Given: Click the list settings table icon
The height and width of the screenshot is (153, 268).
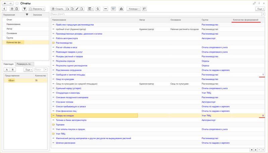Looking at the screenshot, I should click(x=144, y=9).
